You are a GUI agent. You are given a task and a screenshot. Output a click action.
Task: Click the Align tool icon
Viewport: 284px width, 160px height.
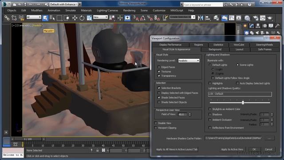pyautogui.click(x=208, y=18)
